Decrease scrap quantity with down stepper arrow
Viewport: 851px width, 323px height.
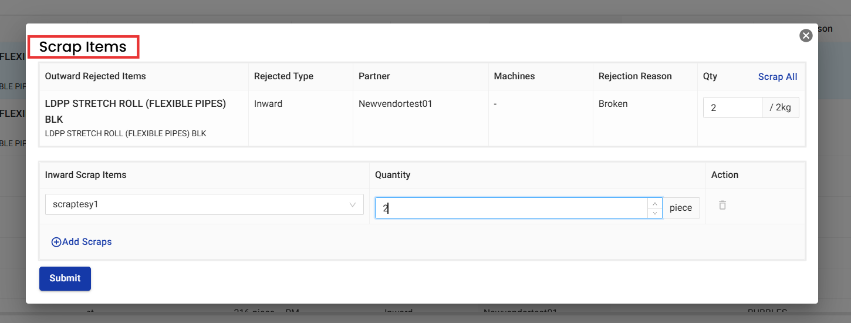(x=655, y=213)
